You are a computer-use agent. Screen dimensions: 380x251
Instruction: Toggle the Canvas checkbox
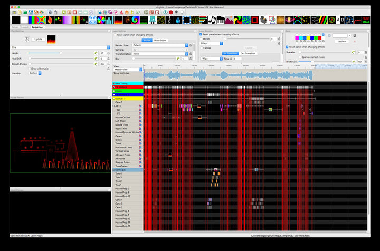pyautogui.click(x=201, y=48)
